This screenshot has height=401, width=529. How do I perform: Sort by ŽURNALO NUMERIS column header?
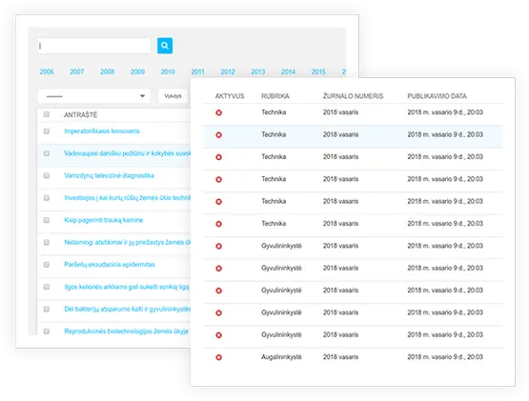[354, 96]
